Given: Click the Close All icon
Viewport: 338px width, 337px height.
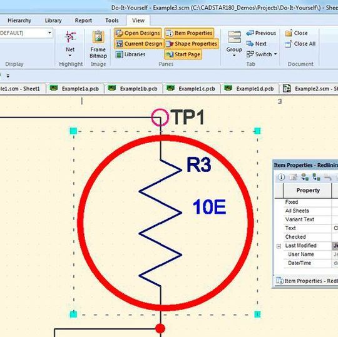Looking at the screenshot, I should [289, 44].
